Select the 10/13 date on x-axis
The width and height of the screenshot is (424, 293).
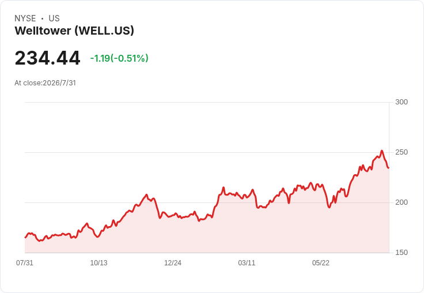point(99,262)
